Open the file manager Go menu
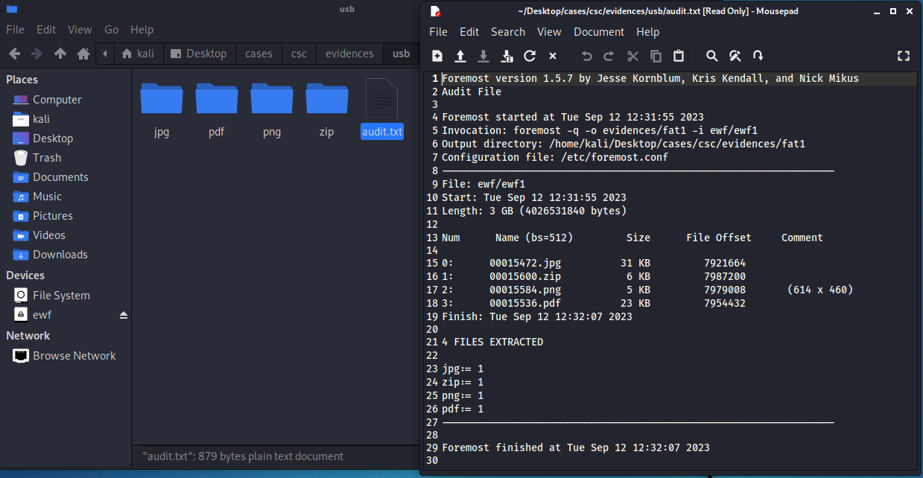The width and height of the screenshot is (923, 478). pos(112,30)
